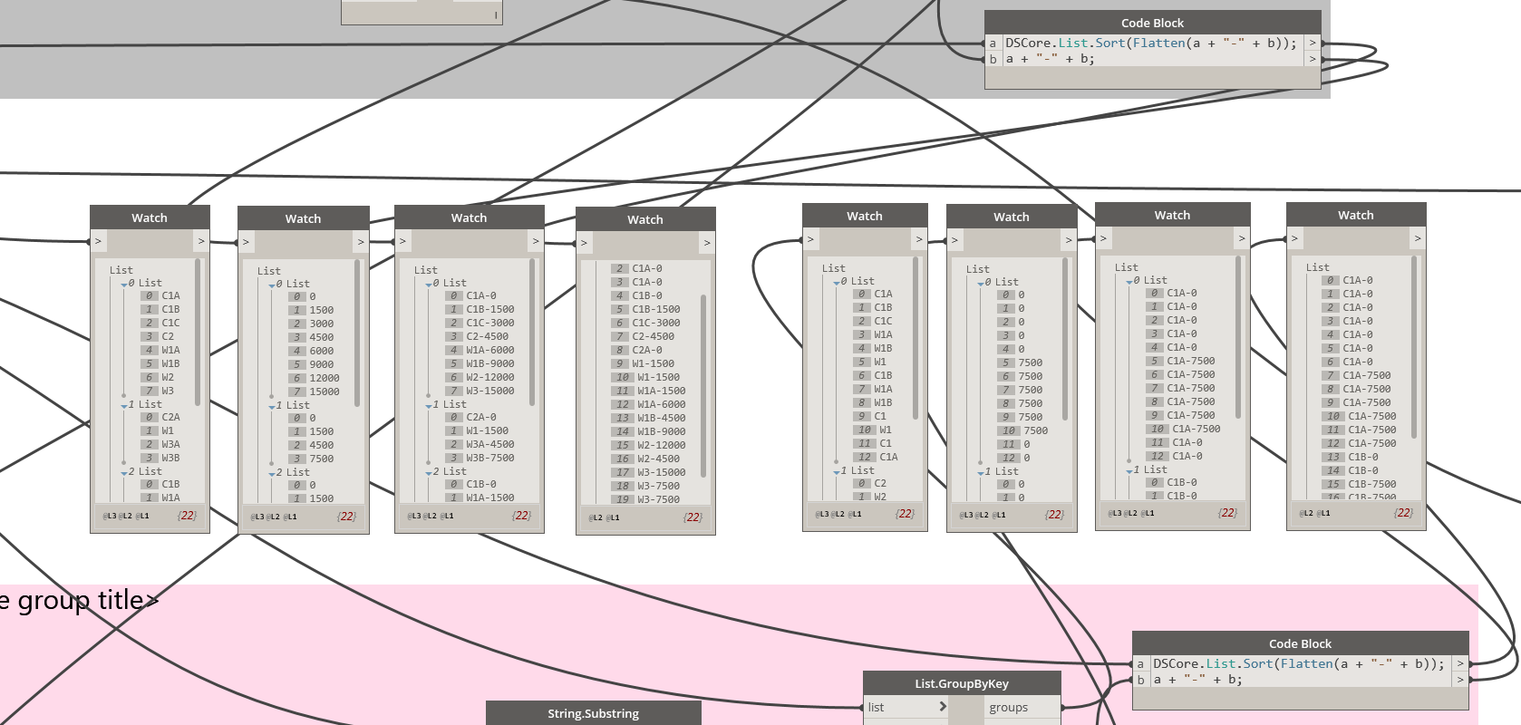1521x725 pixels.
Task: Click the '12000' value in the number Watch
Action: 325,378
